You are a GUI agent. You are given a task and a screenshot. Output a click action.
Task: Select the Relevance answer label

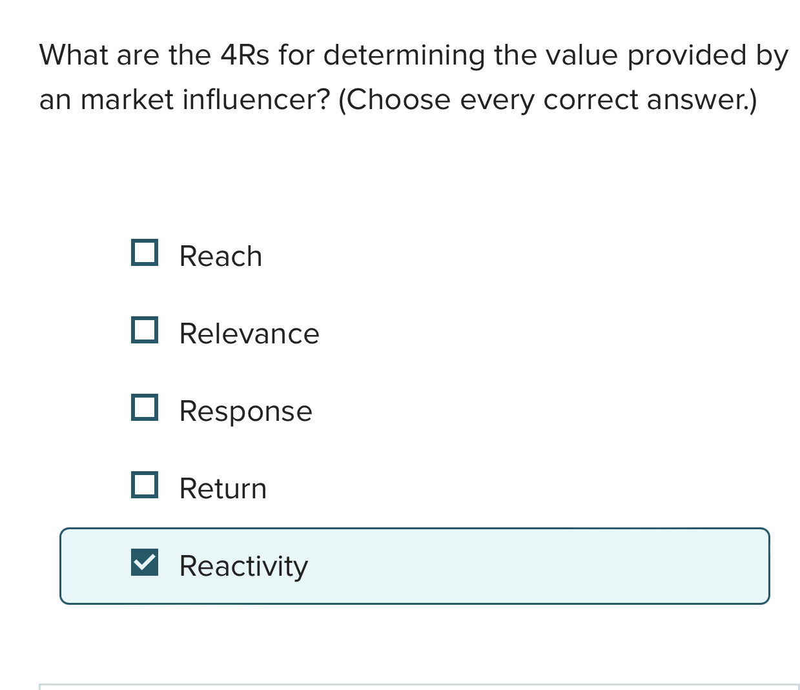(249, 334)
